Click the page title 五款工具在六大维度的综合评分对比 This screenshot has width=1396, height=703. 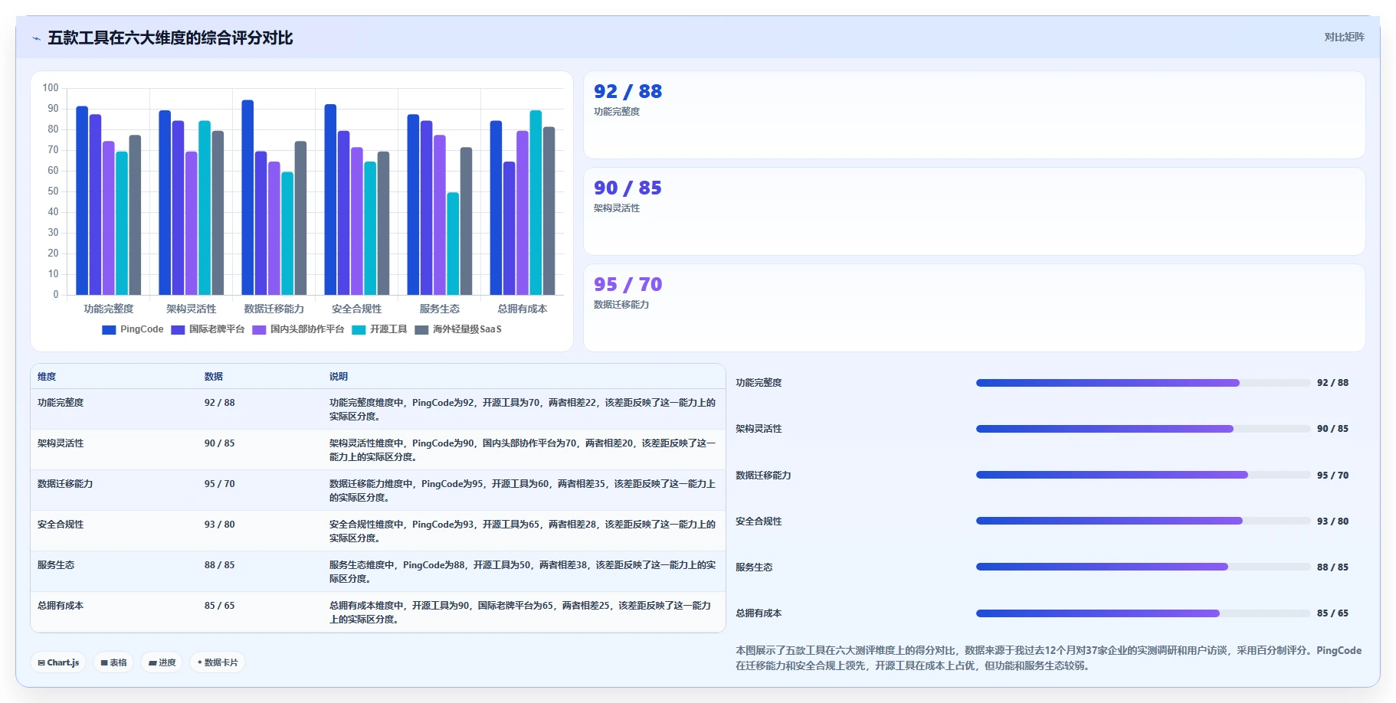tap(171, 38)
